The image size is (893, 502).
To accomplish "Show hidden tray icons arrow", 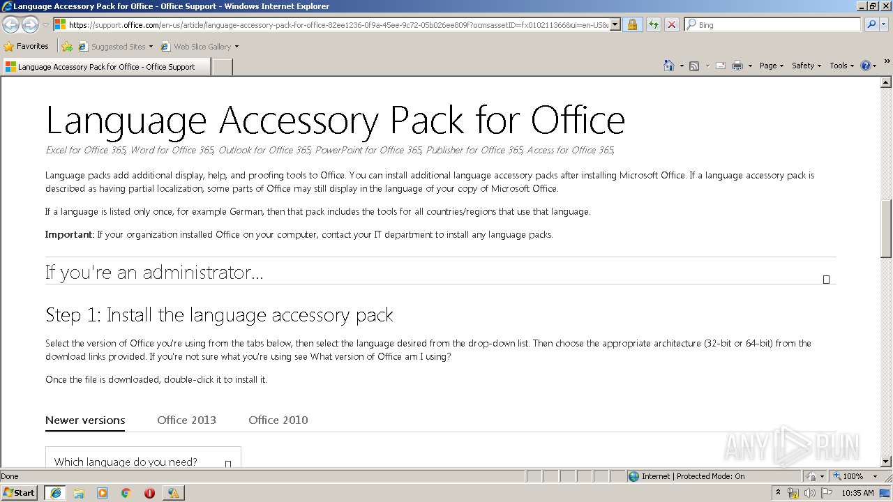I will point(779,493).
